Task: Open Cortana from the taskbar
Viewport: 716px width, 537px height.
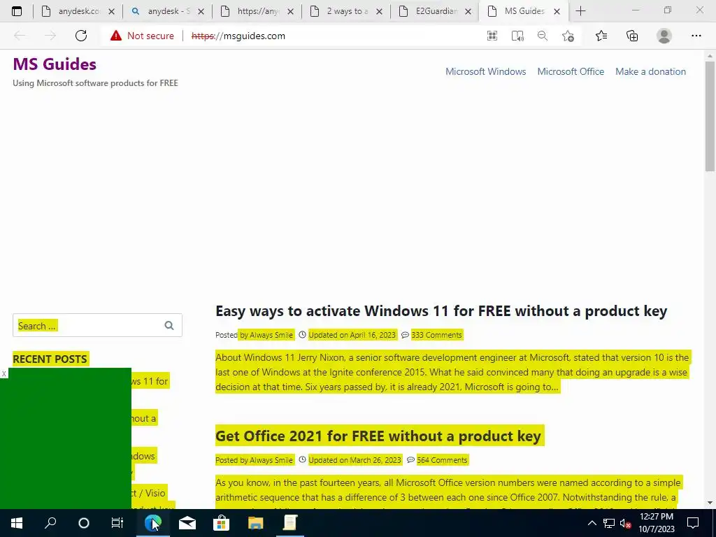Action: tap(84, 523)
